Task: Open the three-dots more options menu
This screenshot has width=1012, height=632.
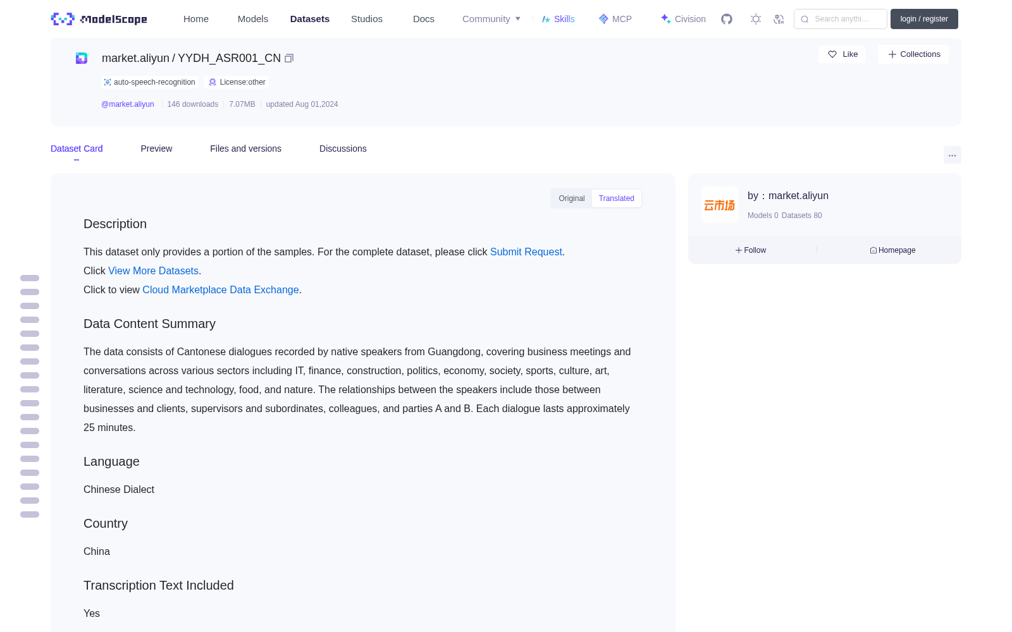Action: pyautogui.click(x=952, y=155)
